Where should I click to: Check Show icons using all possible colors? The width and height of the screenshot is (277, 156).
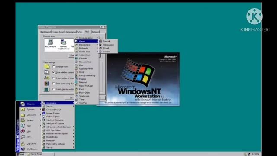click(54, 84)
